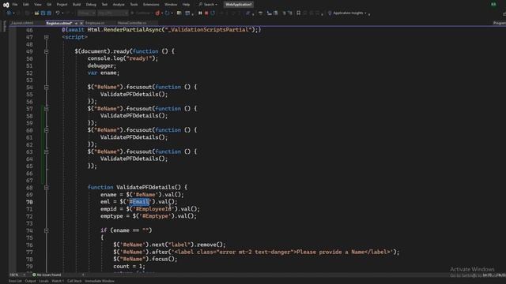The width and height of the screenshot is (506, 284).
Task: Click the debugger; statement on line 51
Action: pos(102,65)
